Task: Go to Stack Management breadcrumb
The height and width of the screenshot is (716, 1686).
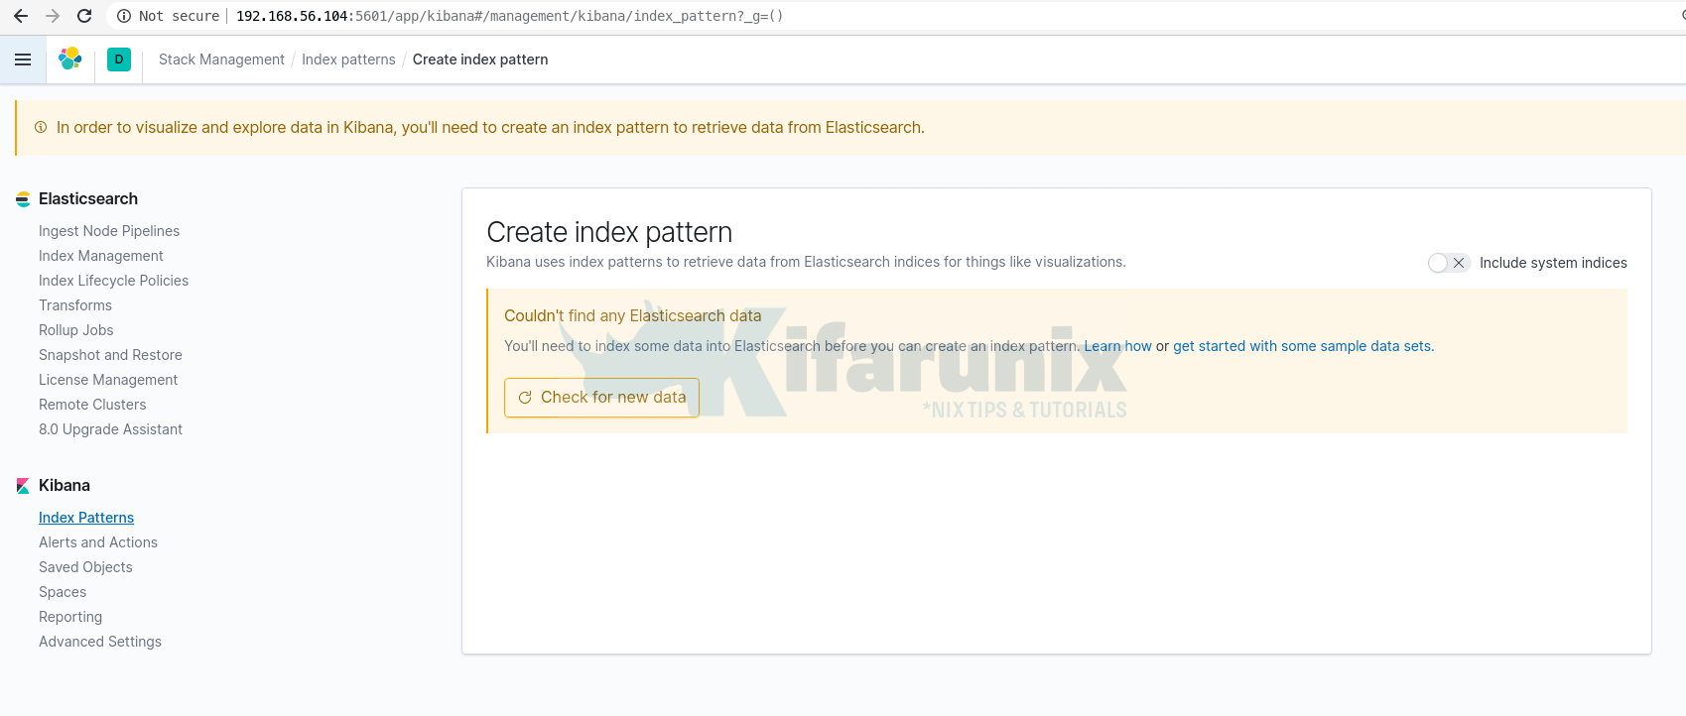Action: click(x=221, y=60)
